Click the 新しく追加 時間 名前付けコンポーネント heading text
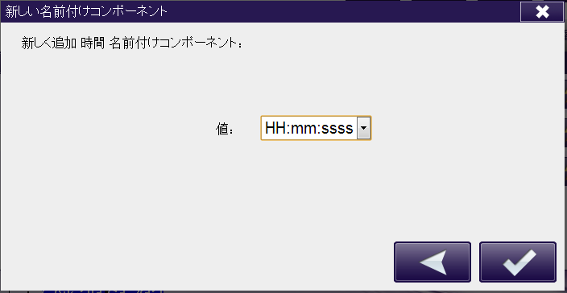This screenshot has height=293, width=567. pos(131,43)
